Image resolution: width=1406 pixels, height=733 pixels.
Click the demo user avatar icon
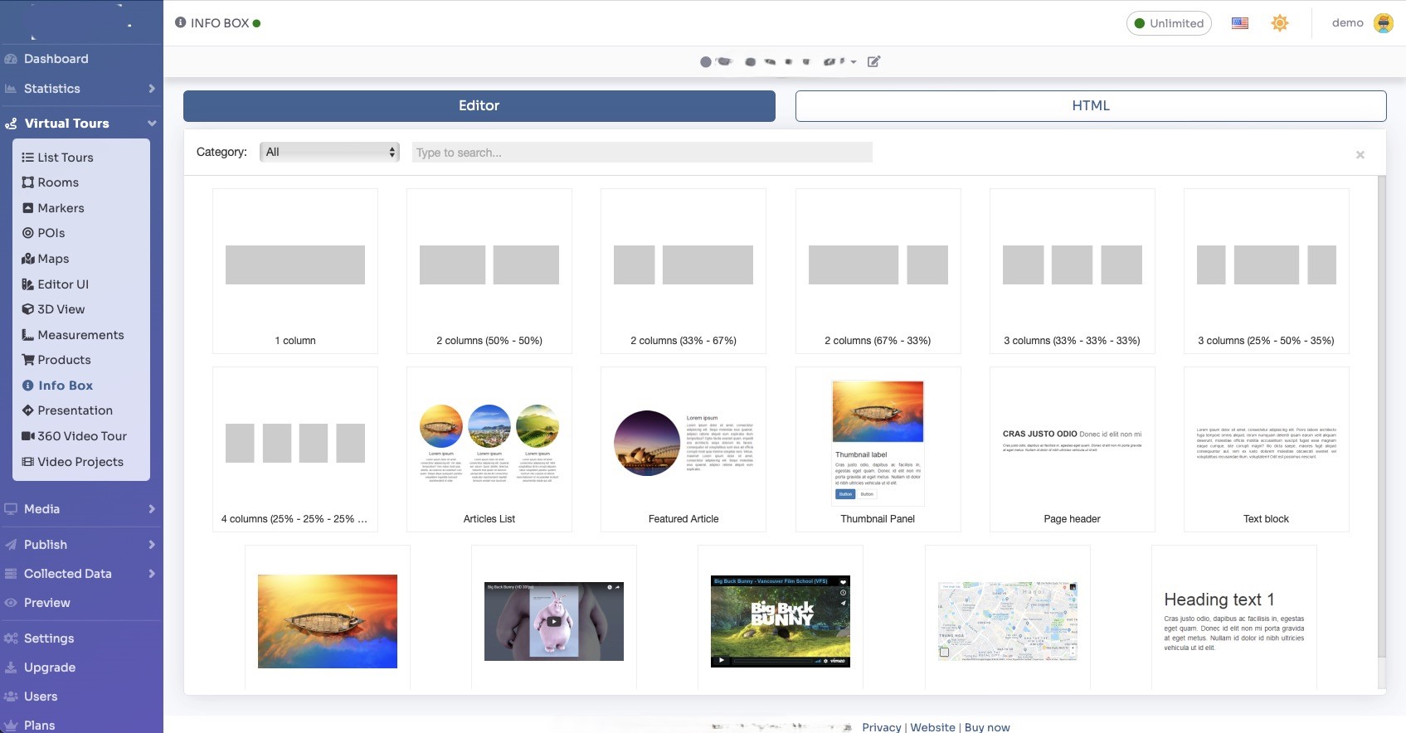(x=1383, y=23)
